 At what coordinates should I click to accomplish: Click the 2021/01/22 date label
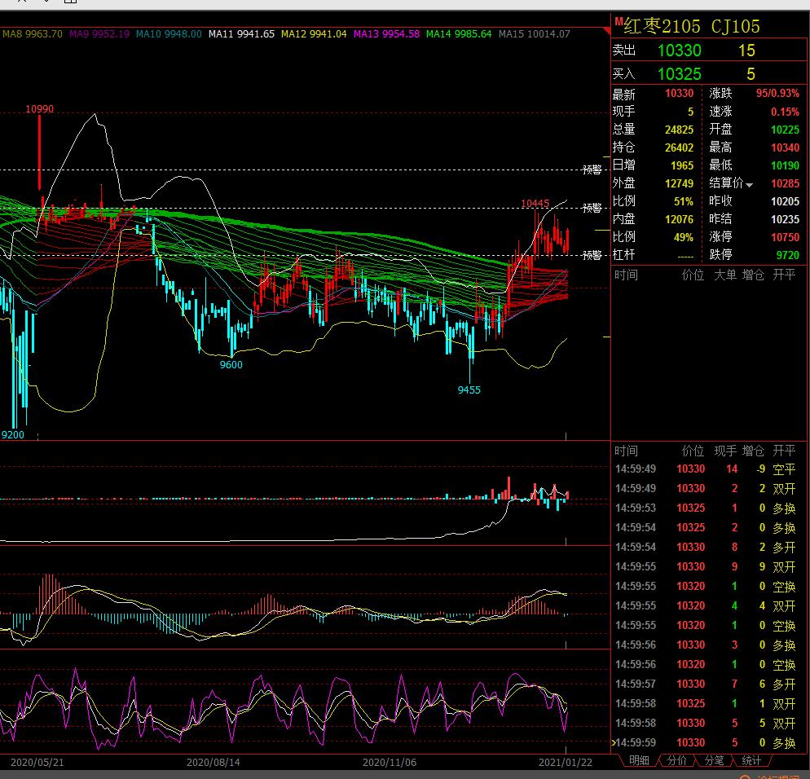566,763
